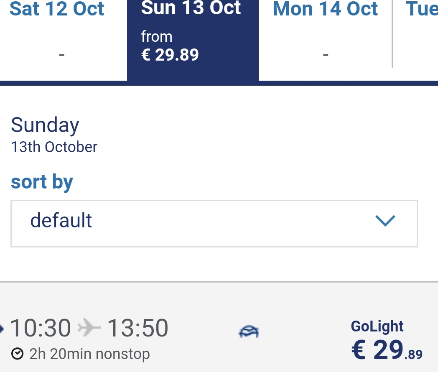Screen dimensions: 438x372
Task: Click the 2h 20min nonstop duration text
Action: pos(89,354)
